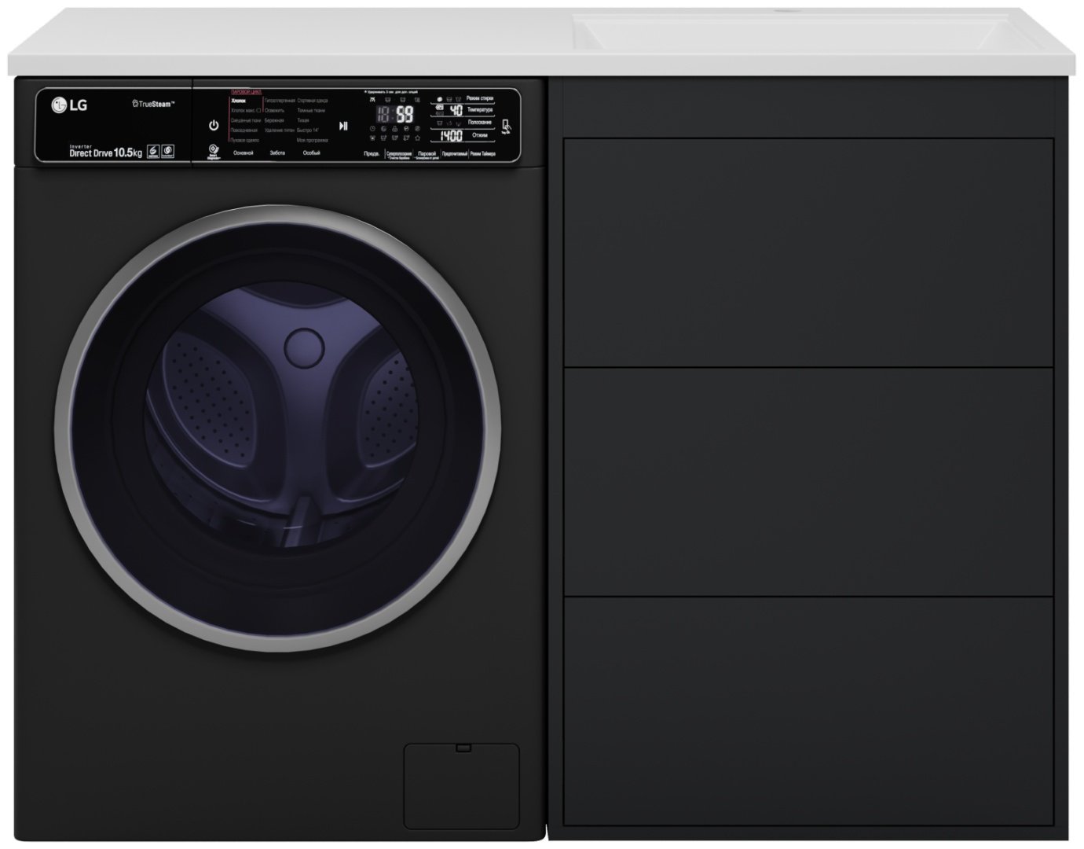1084x849 pixels.
Task: Tap the power button on the washer
Action: pyautogui.click(x=214, y=125)
